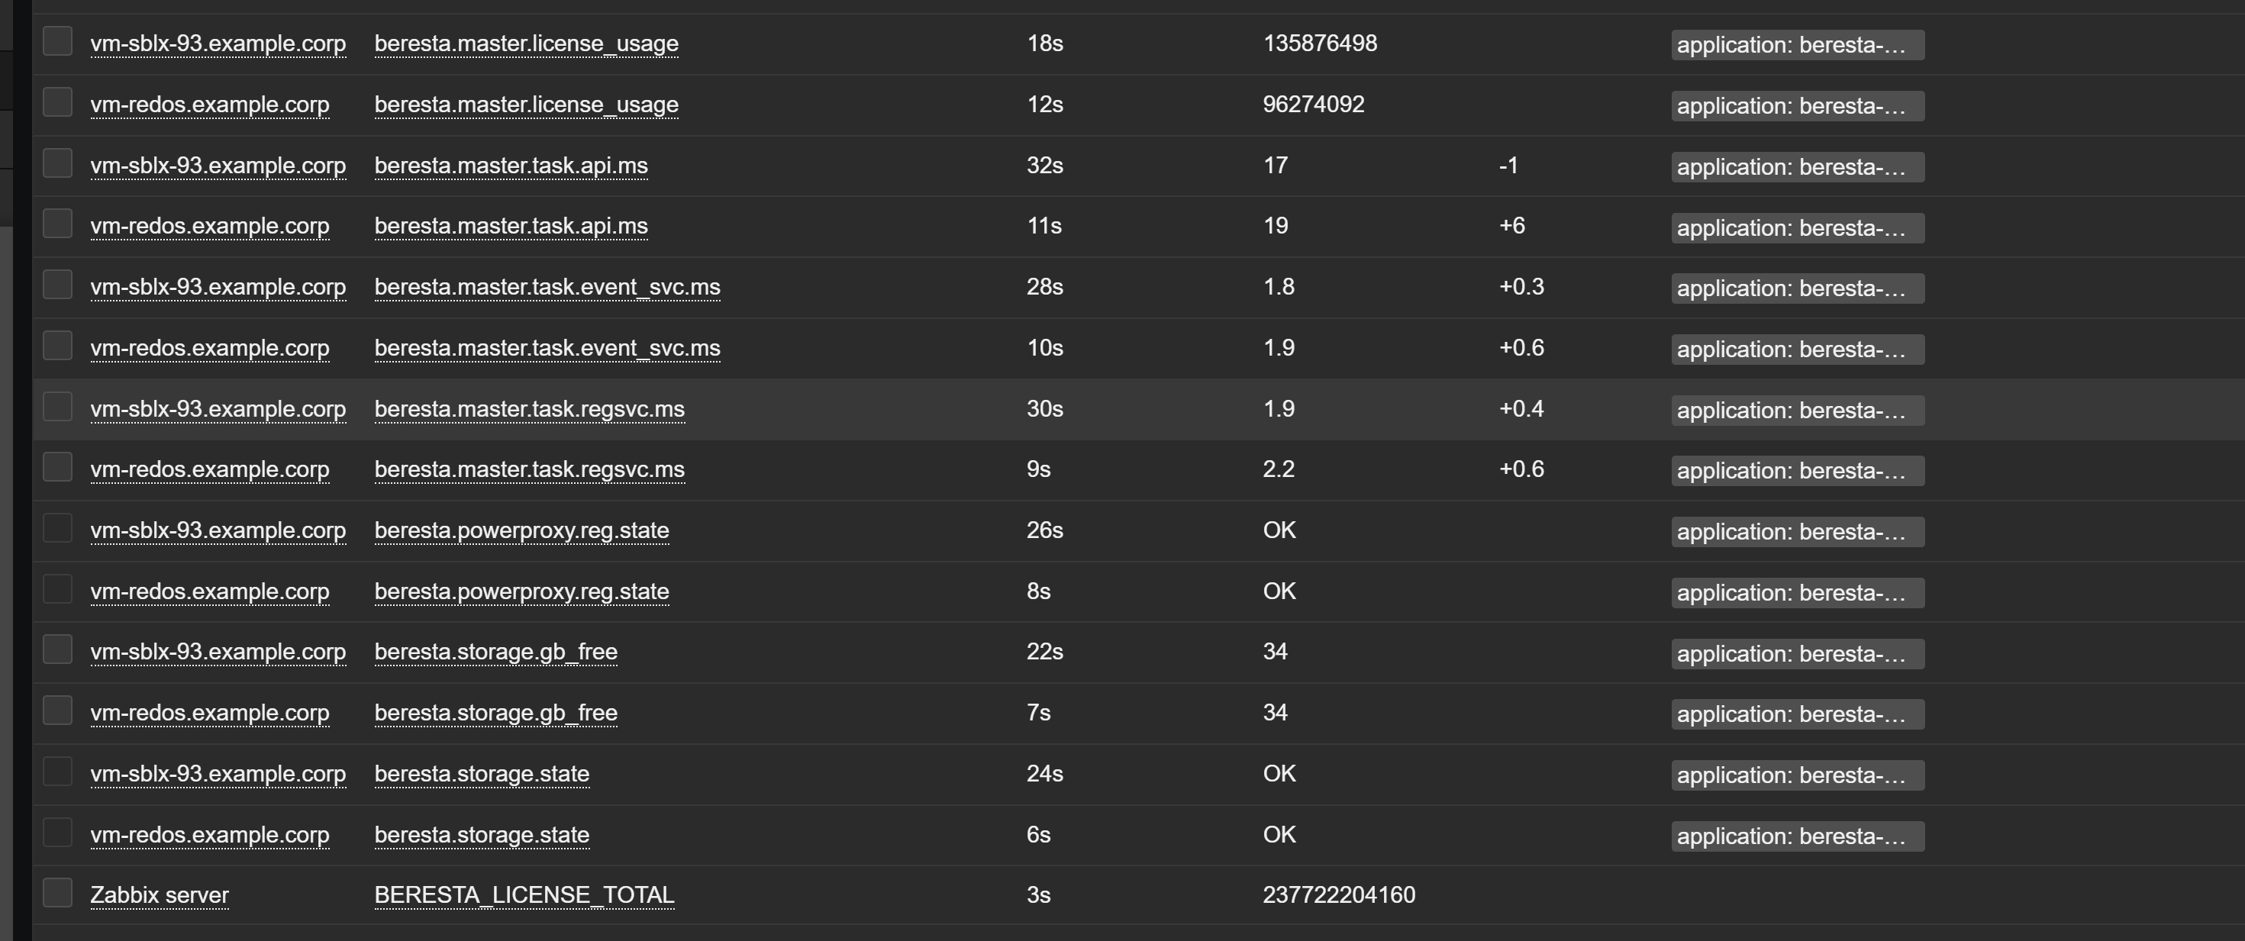Select checkbox for vm-redos beresta.storage.state row

click(x=57, y=832)
